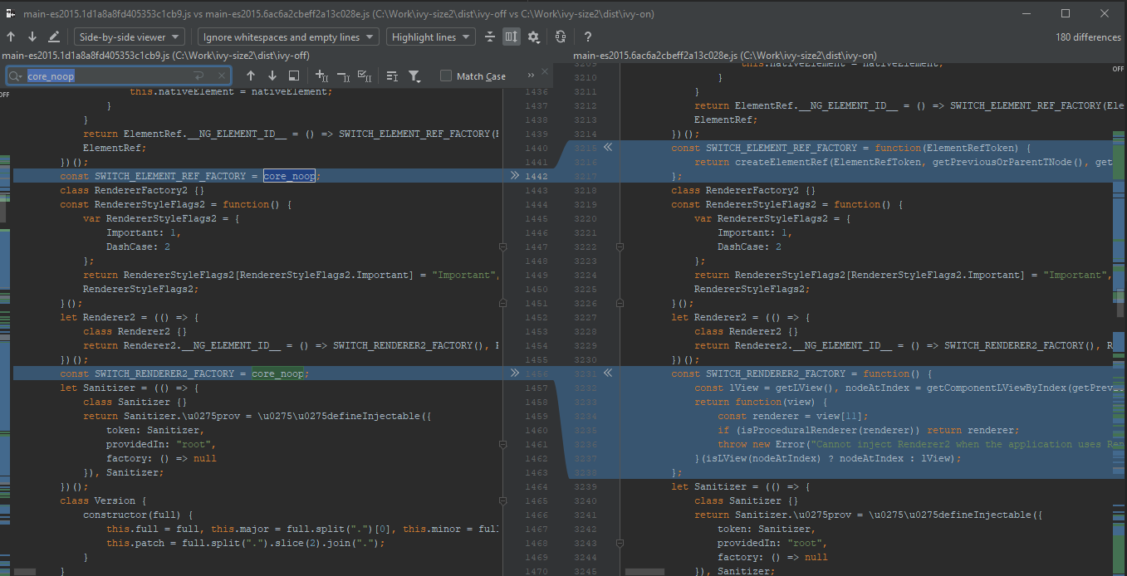Click the multiline selection icon before filter
The width and height of the screenshot is (1127, 576).
point(393,76)
